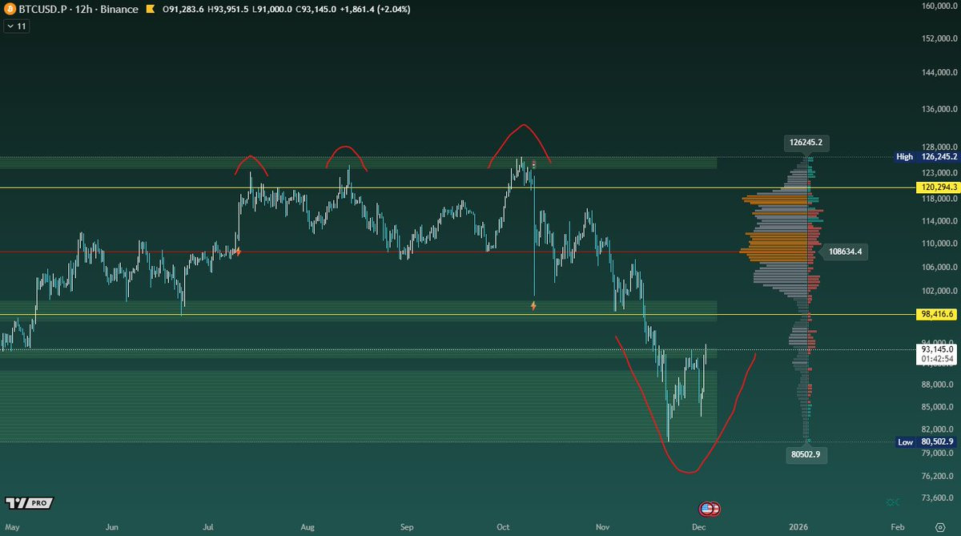Image resolution: width=961 pixels, height=536 pixels.
Task: Click the closing value C93,145.0
Action: click(317, 10)
